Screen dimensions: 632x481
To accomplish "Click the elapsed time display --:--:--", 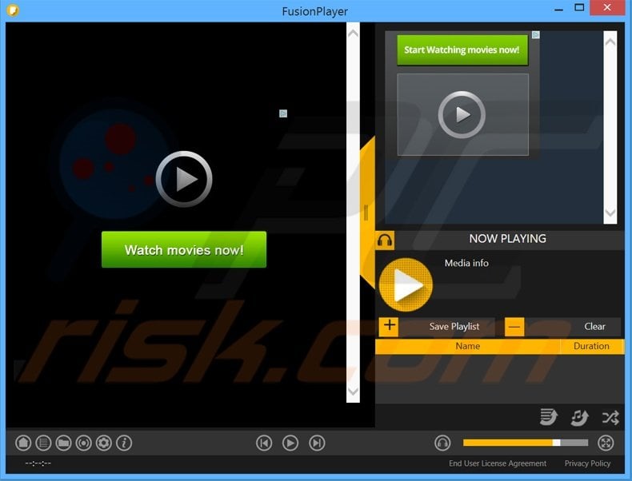I will point(38,463).
